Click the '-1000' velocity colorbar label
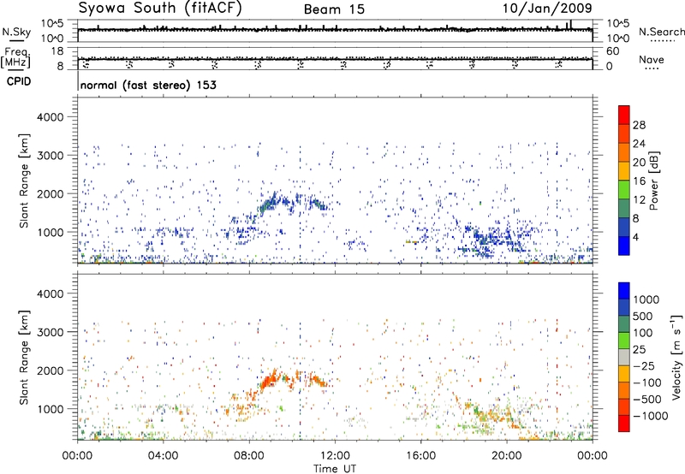 tap(650, 416)
